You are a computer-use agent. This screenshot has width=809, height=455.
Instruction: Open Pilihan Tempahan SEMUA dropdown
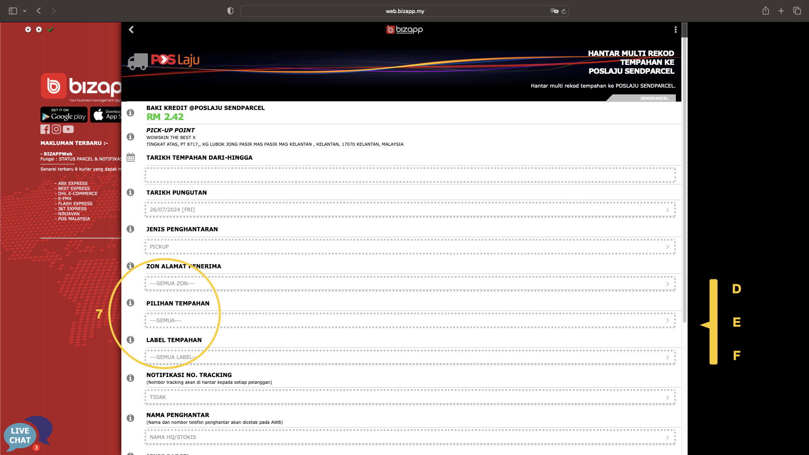point(410,321)
